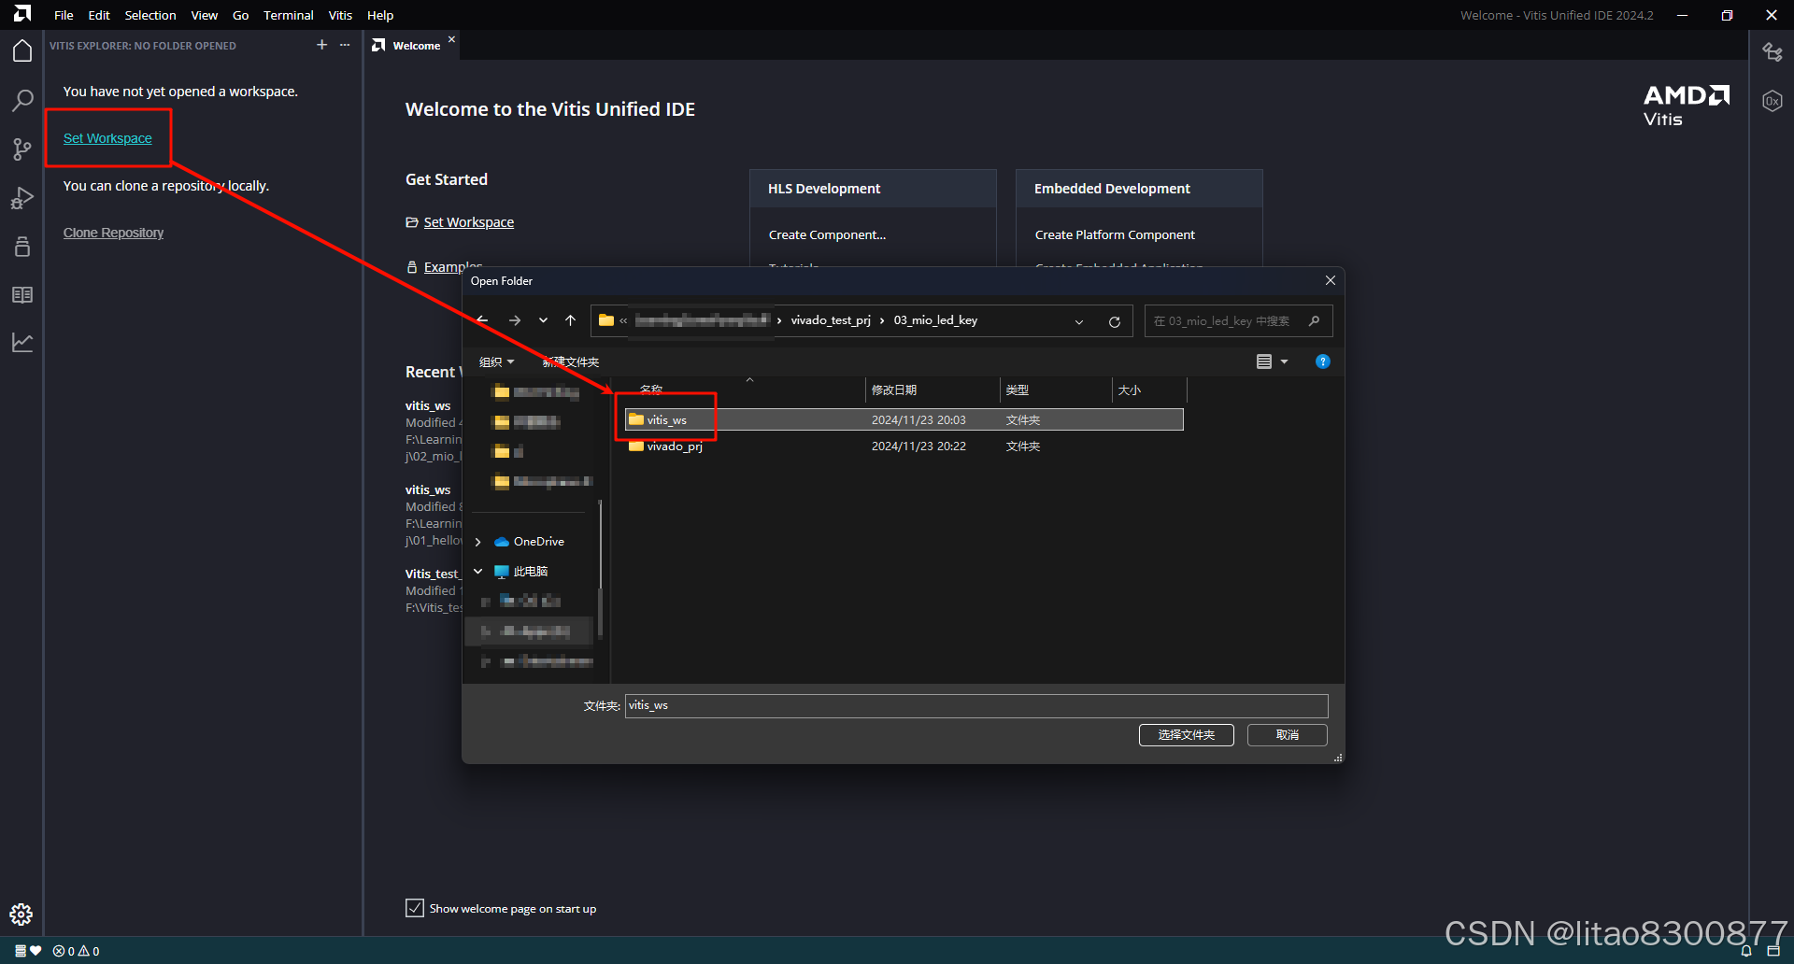Open the File menu
The width and height of the screenshot is (1794, 964).
[x=64, y=15]
